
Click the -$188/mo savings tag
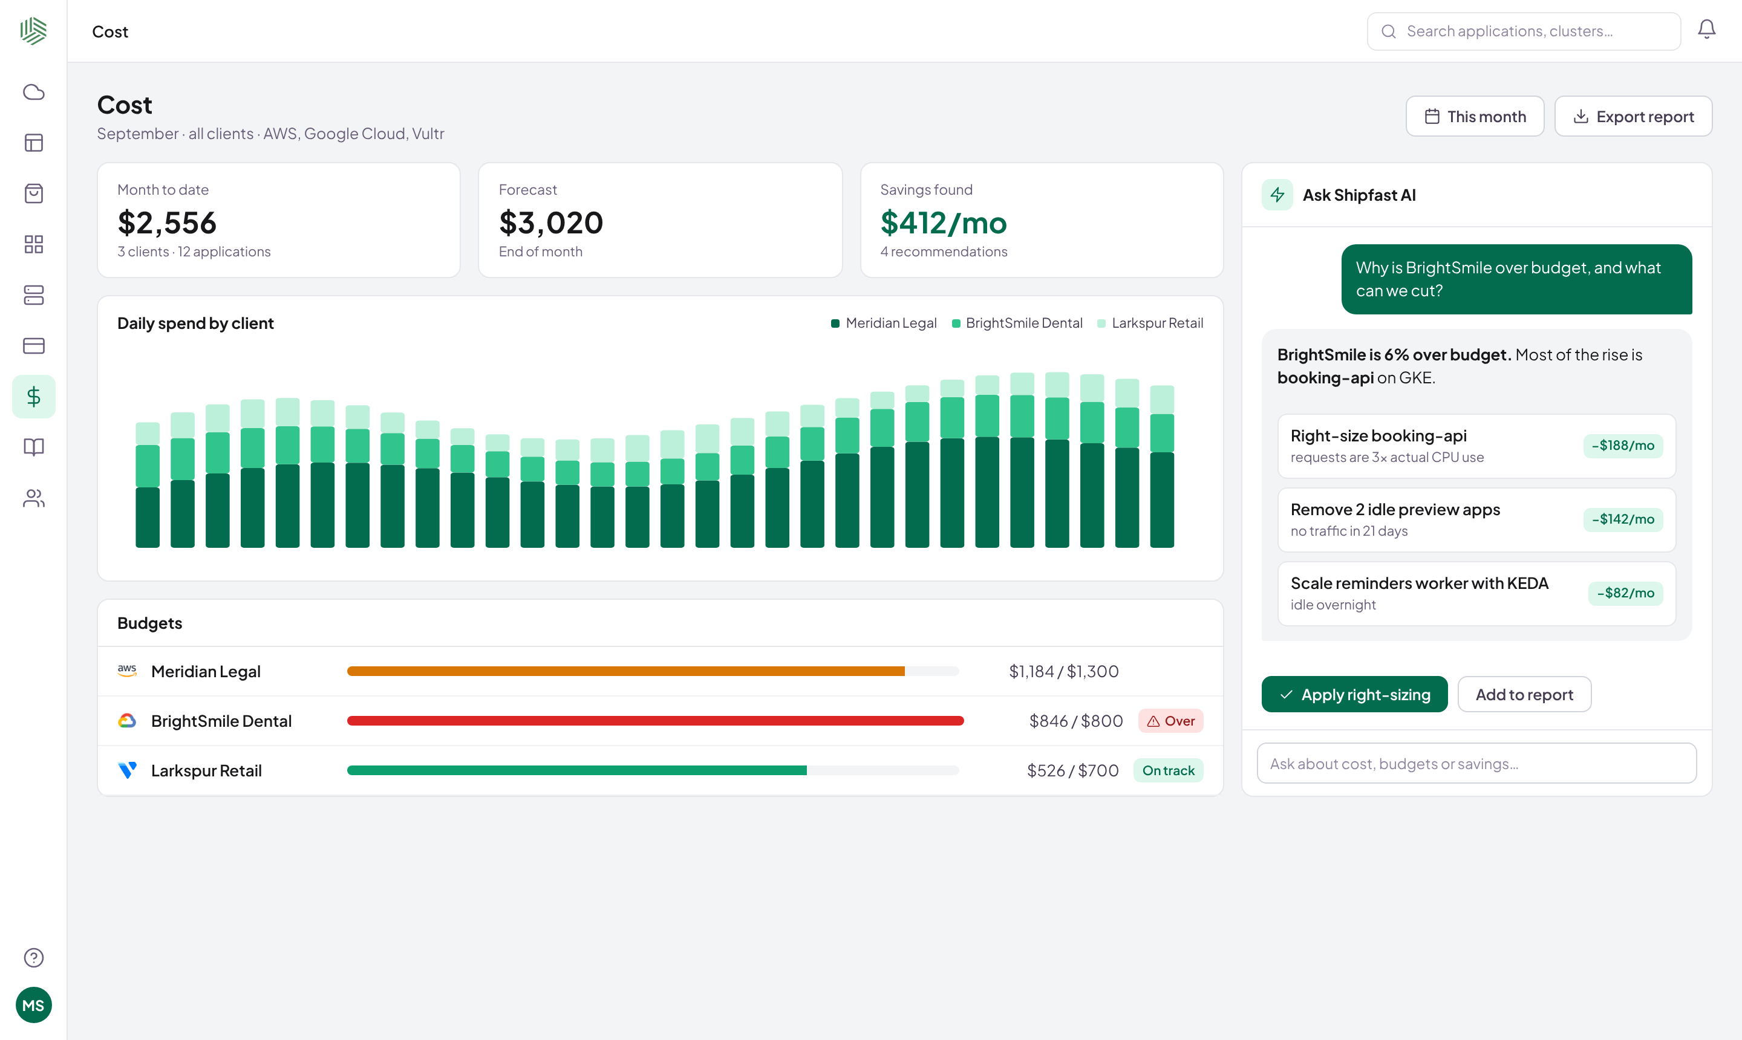[1623, 446]
